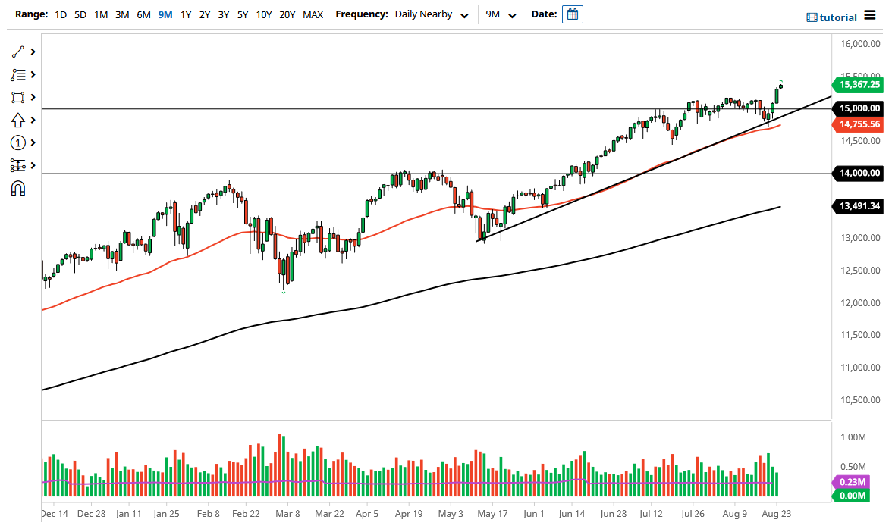Open the Fibonacci retracement tool
The image size is (892, 529).
tap(17, 74)
